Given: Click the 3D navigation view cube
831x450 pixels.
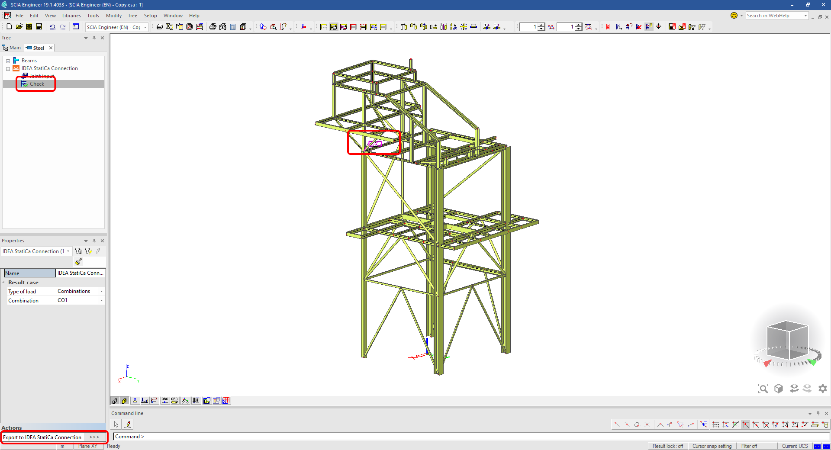Looking at the screenshot, I should pyautogui.click(x=787, y=341).
